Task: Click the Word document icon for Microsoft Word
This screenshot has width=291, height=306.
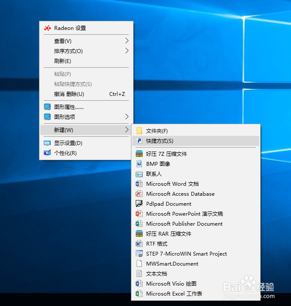Action: tap(139, 184)
